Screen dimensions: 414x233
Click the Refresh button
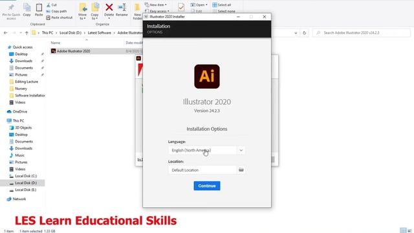[x=305, y=33]
